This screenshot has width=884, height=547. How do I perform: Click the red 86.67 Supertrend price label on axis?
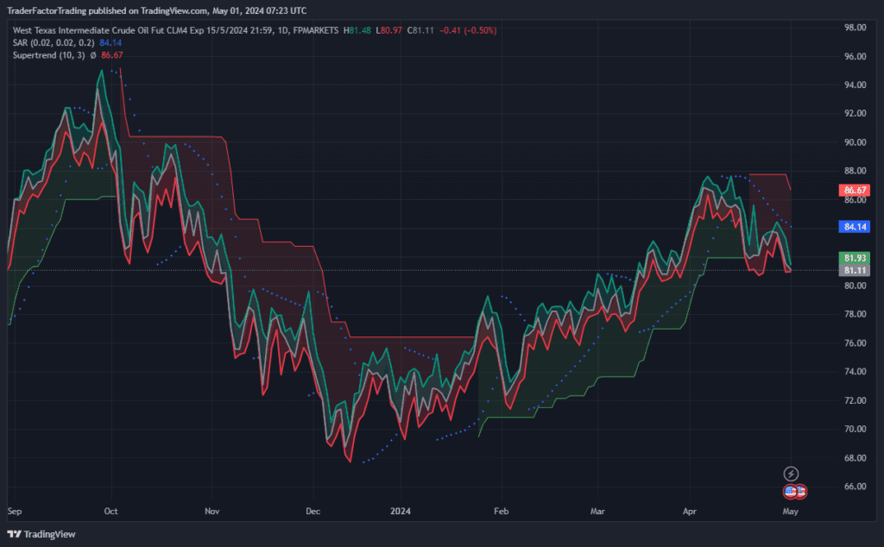(x=855, y=191)
